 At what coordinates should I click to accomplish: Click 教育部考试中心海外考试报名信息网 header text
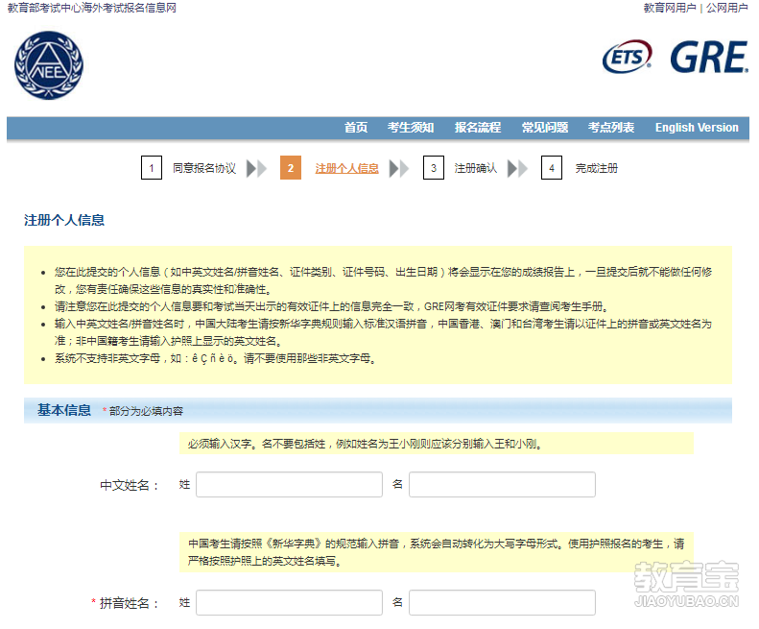[92, 8]
